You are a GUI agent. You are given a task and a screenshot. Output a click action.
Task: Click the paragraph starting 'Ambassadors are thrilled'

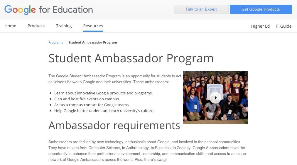[147, 151]
